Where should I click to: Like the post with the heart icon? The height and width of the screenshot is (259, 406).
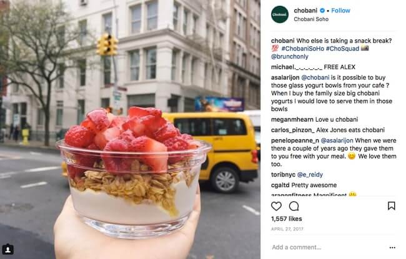(x=276, y=206)
